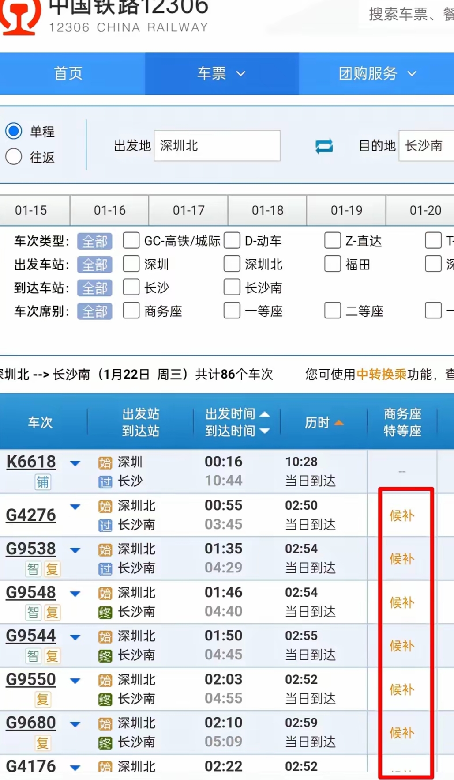Click the 终 terminal icon in G9550 row
Screen dimensions: 454x780
[x=105, y=699]
